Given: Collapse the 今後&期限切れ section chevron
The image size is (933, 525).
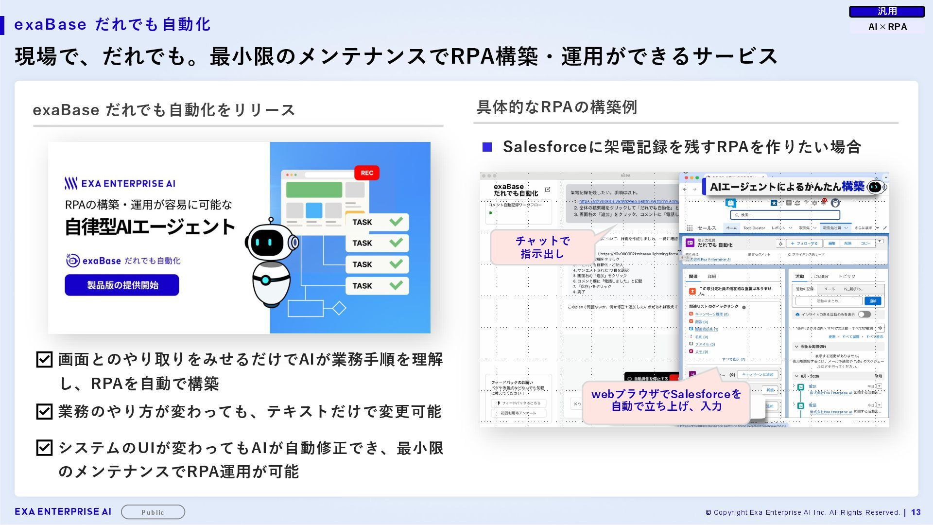Looking at the screenshot, I should coord(796,347).
